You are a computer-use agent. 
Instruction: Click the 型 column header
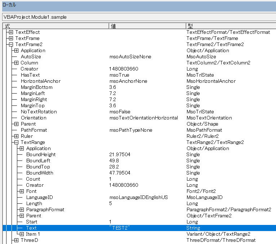click(x=230, y=26)
